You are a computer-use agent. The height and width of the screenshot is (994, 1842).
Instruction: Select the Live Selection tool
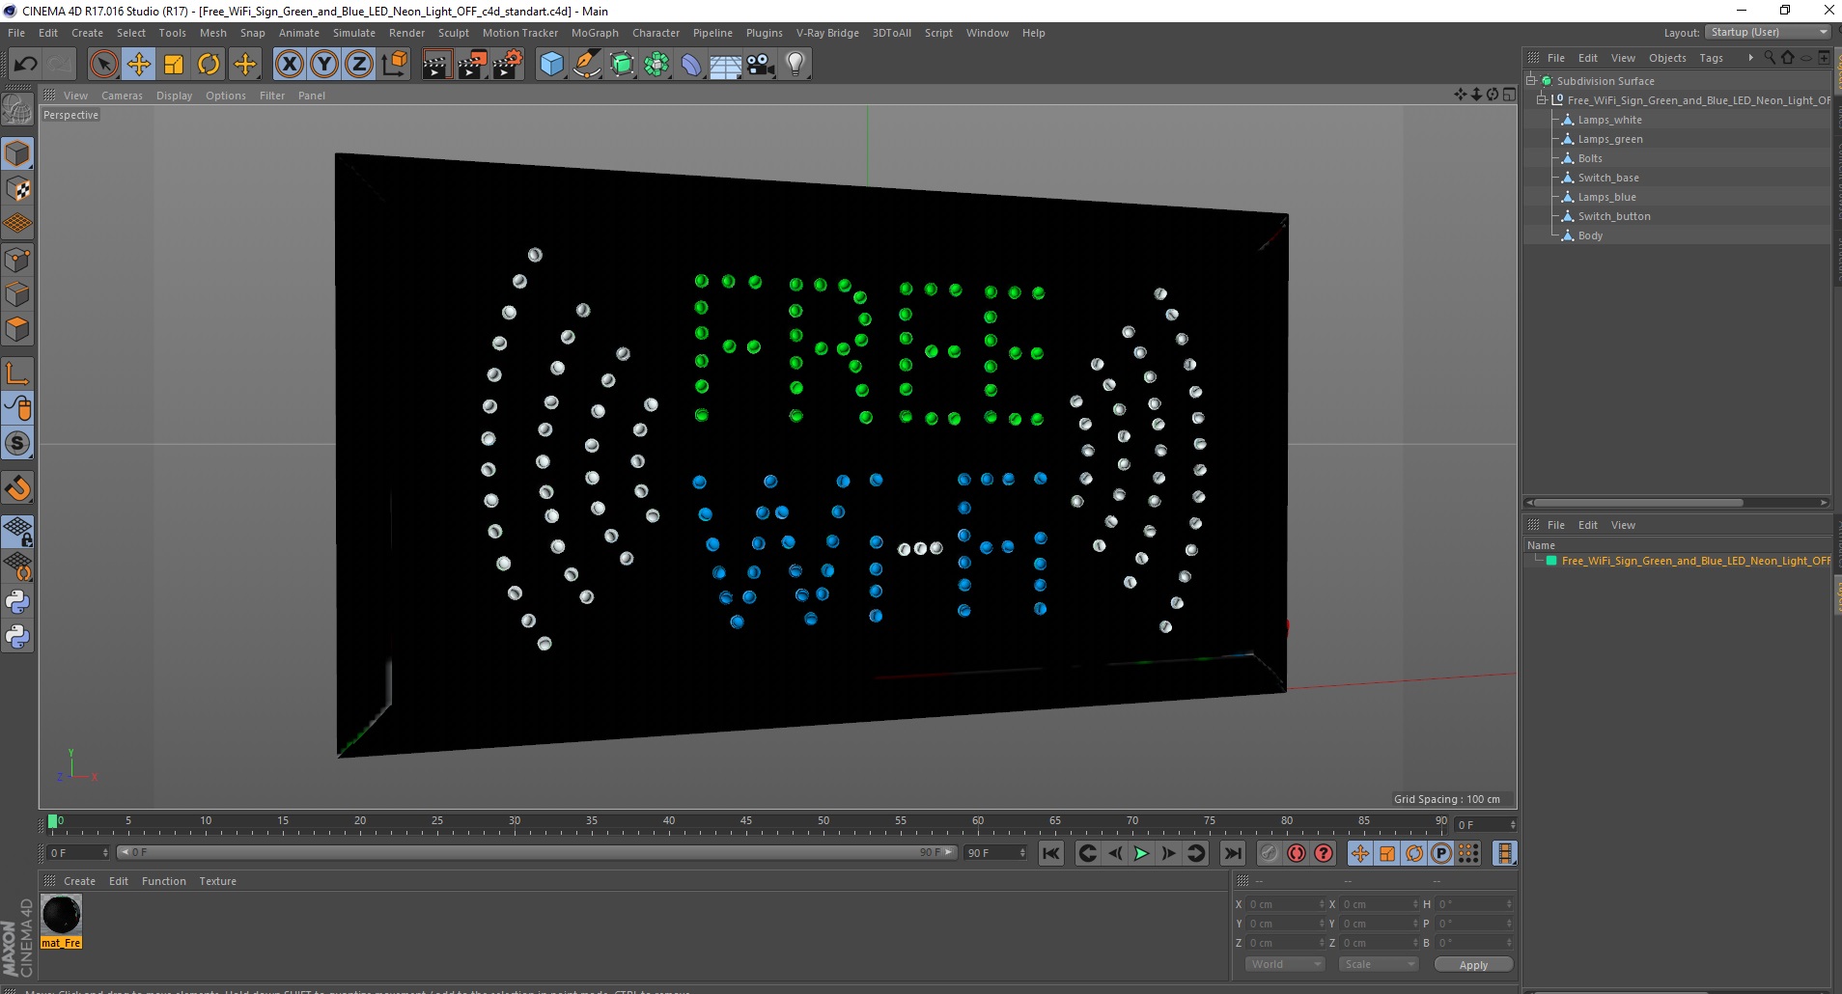click(x=103, y=65)
